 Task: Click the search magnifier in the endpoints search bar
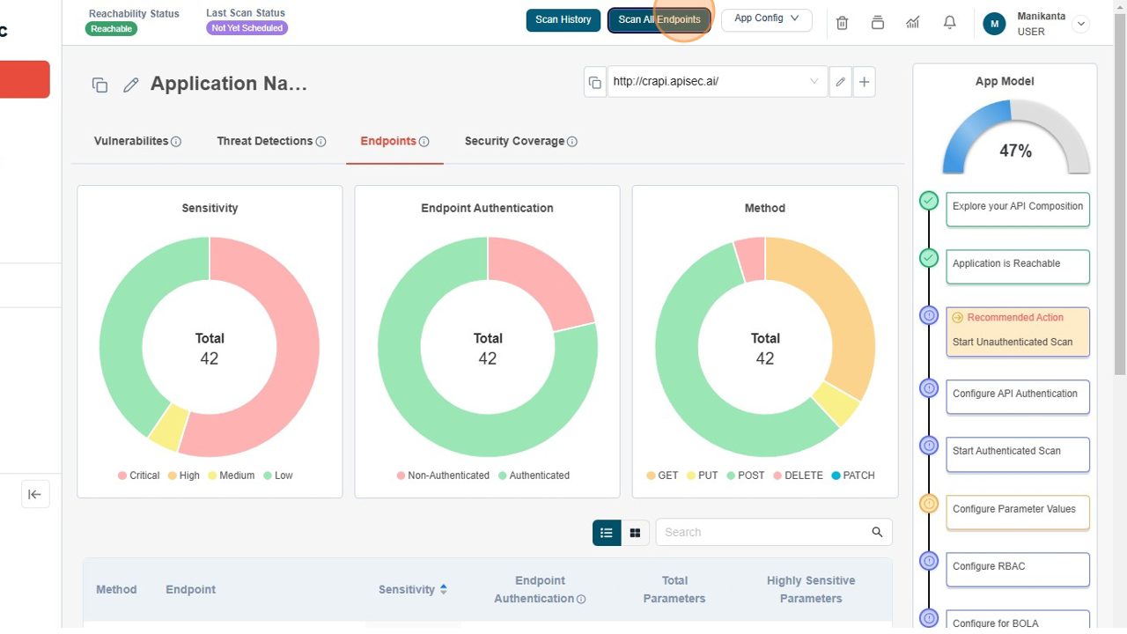(877, 532)
